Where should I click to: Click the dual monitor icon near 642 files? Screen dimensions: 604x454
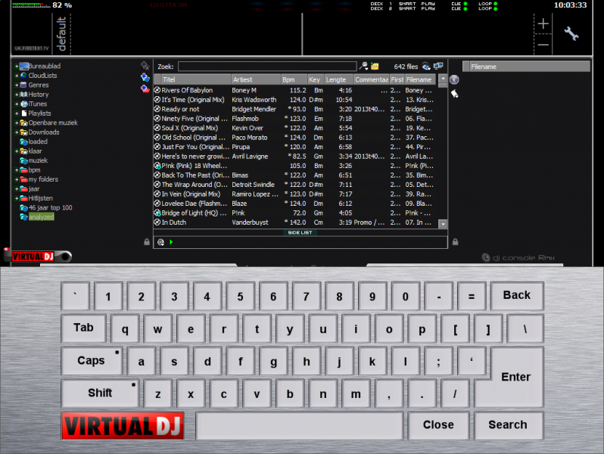tap(438, 67)
